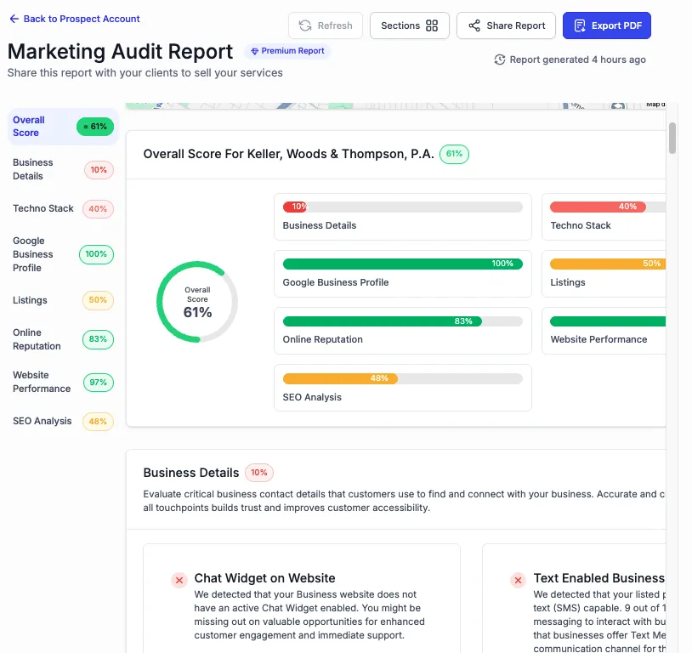Click the share nodes icon
692x653 pixels.
click(474, 26)
